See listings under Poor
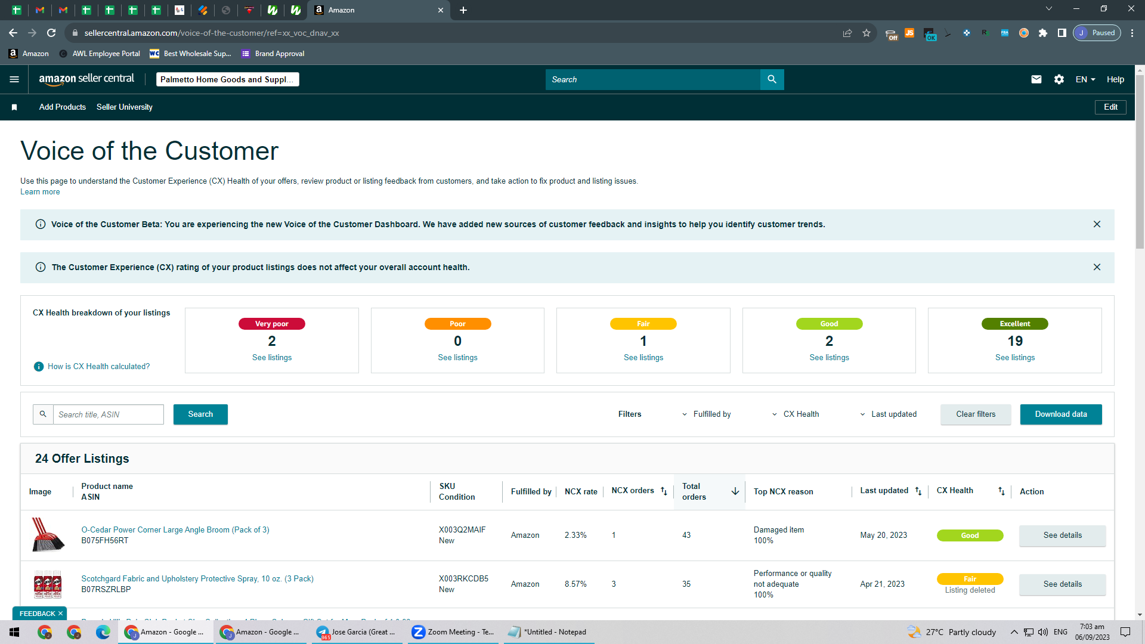1145x644 pixels. pyautogui.click(x=457, y=358)
